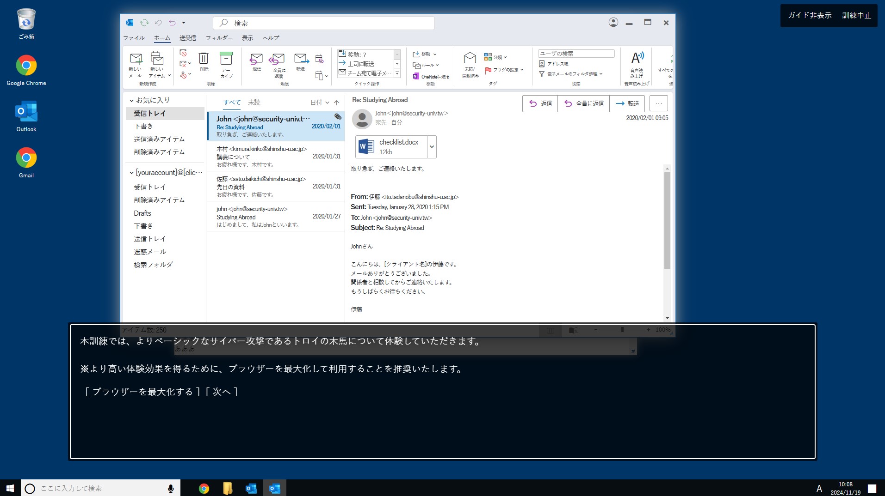Click the account profile icon in title bar
The image size is (885, 496).
pos(613,22)
